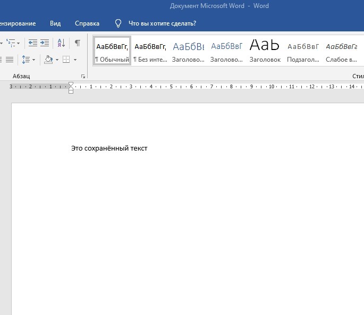Click the Sort text icon
The image size is (364, 315).
click(61, 43)
